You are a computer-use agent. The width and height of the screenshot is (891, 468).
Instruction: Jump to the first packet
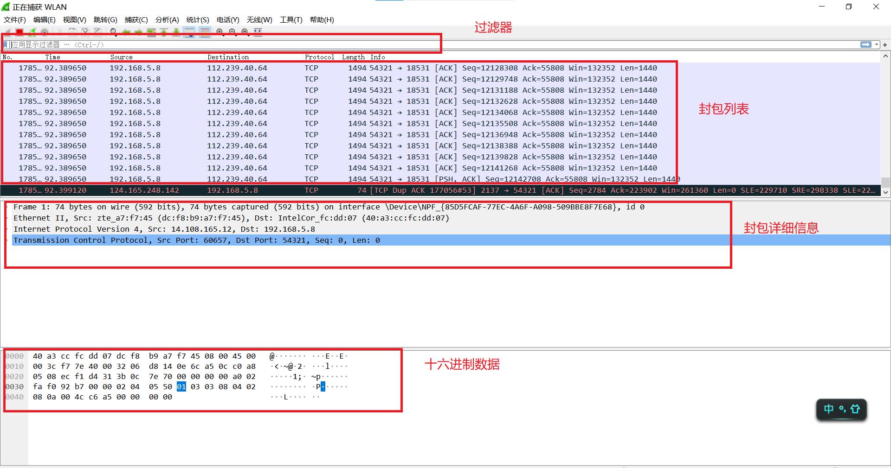(x=164, y=32)
